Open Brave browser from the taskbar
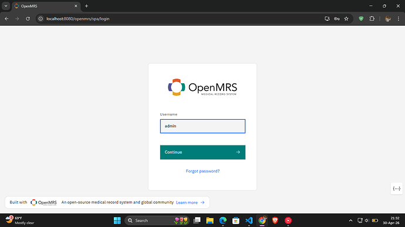405x227 pixels. (x=275, y=221)
